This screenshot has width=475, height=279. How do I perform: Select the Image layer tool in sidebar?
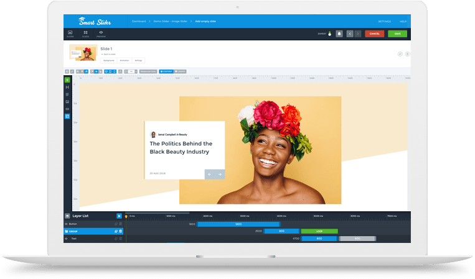[67, 101]
